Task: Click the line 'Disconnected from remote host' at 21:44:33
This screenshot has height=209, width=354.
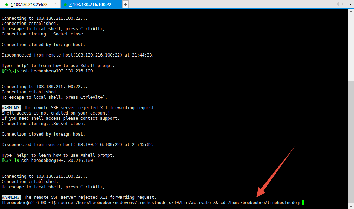Action: 78,55
